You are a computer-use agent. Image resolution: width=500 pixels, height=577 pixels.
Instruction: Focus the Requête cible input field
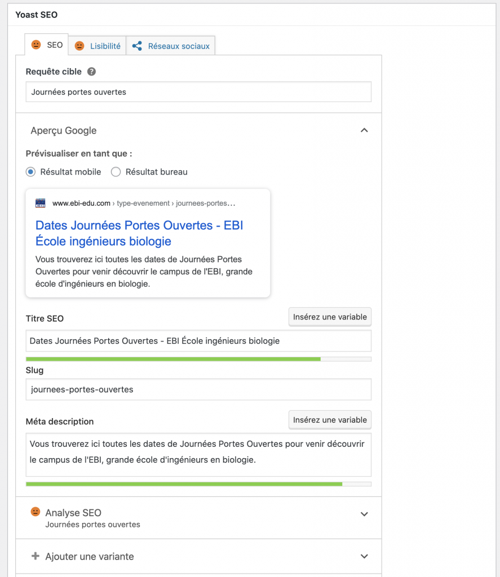point(198,92)
